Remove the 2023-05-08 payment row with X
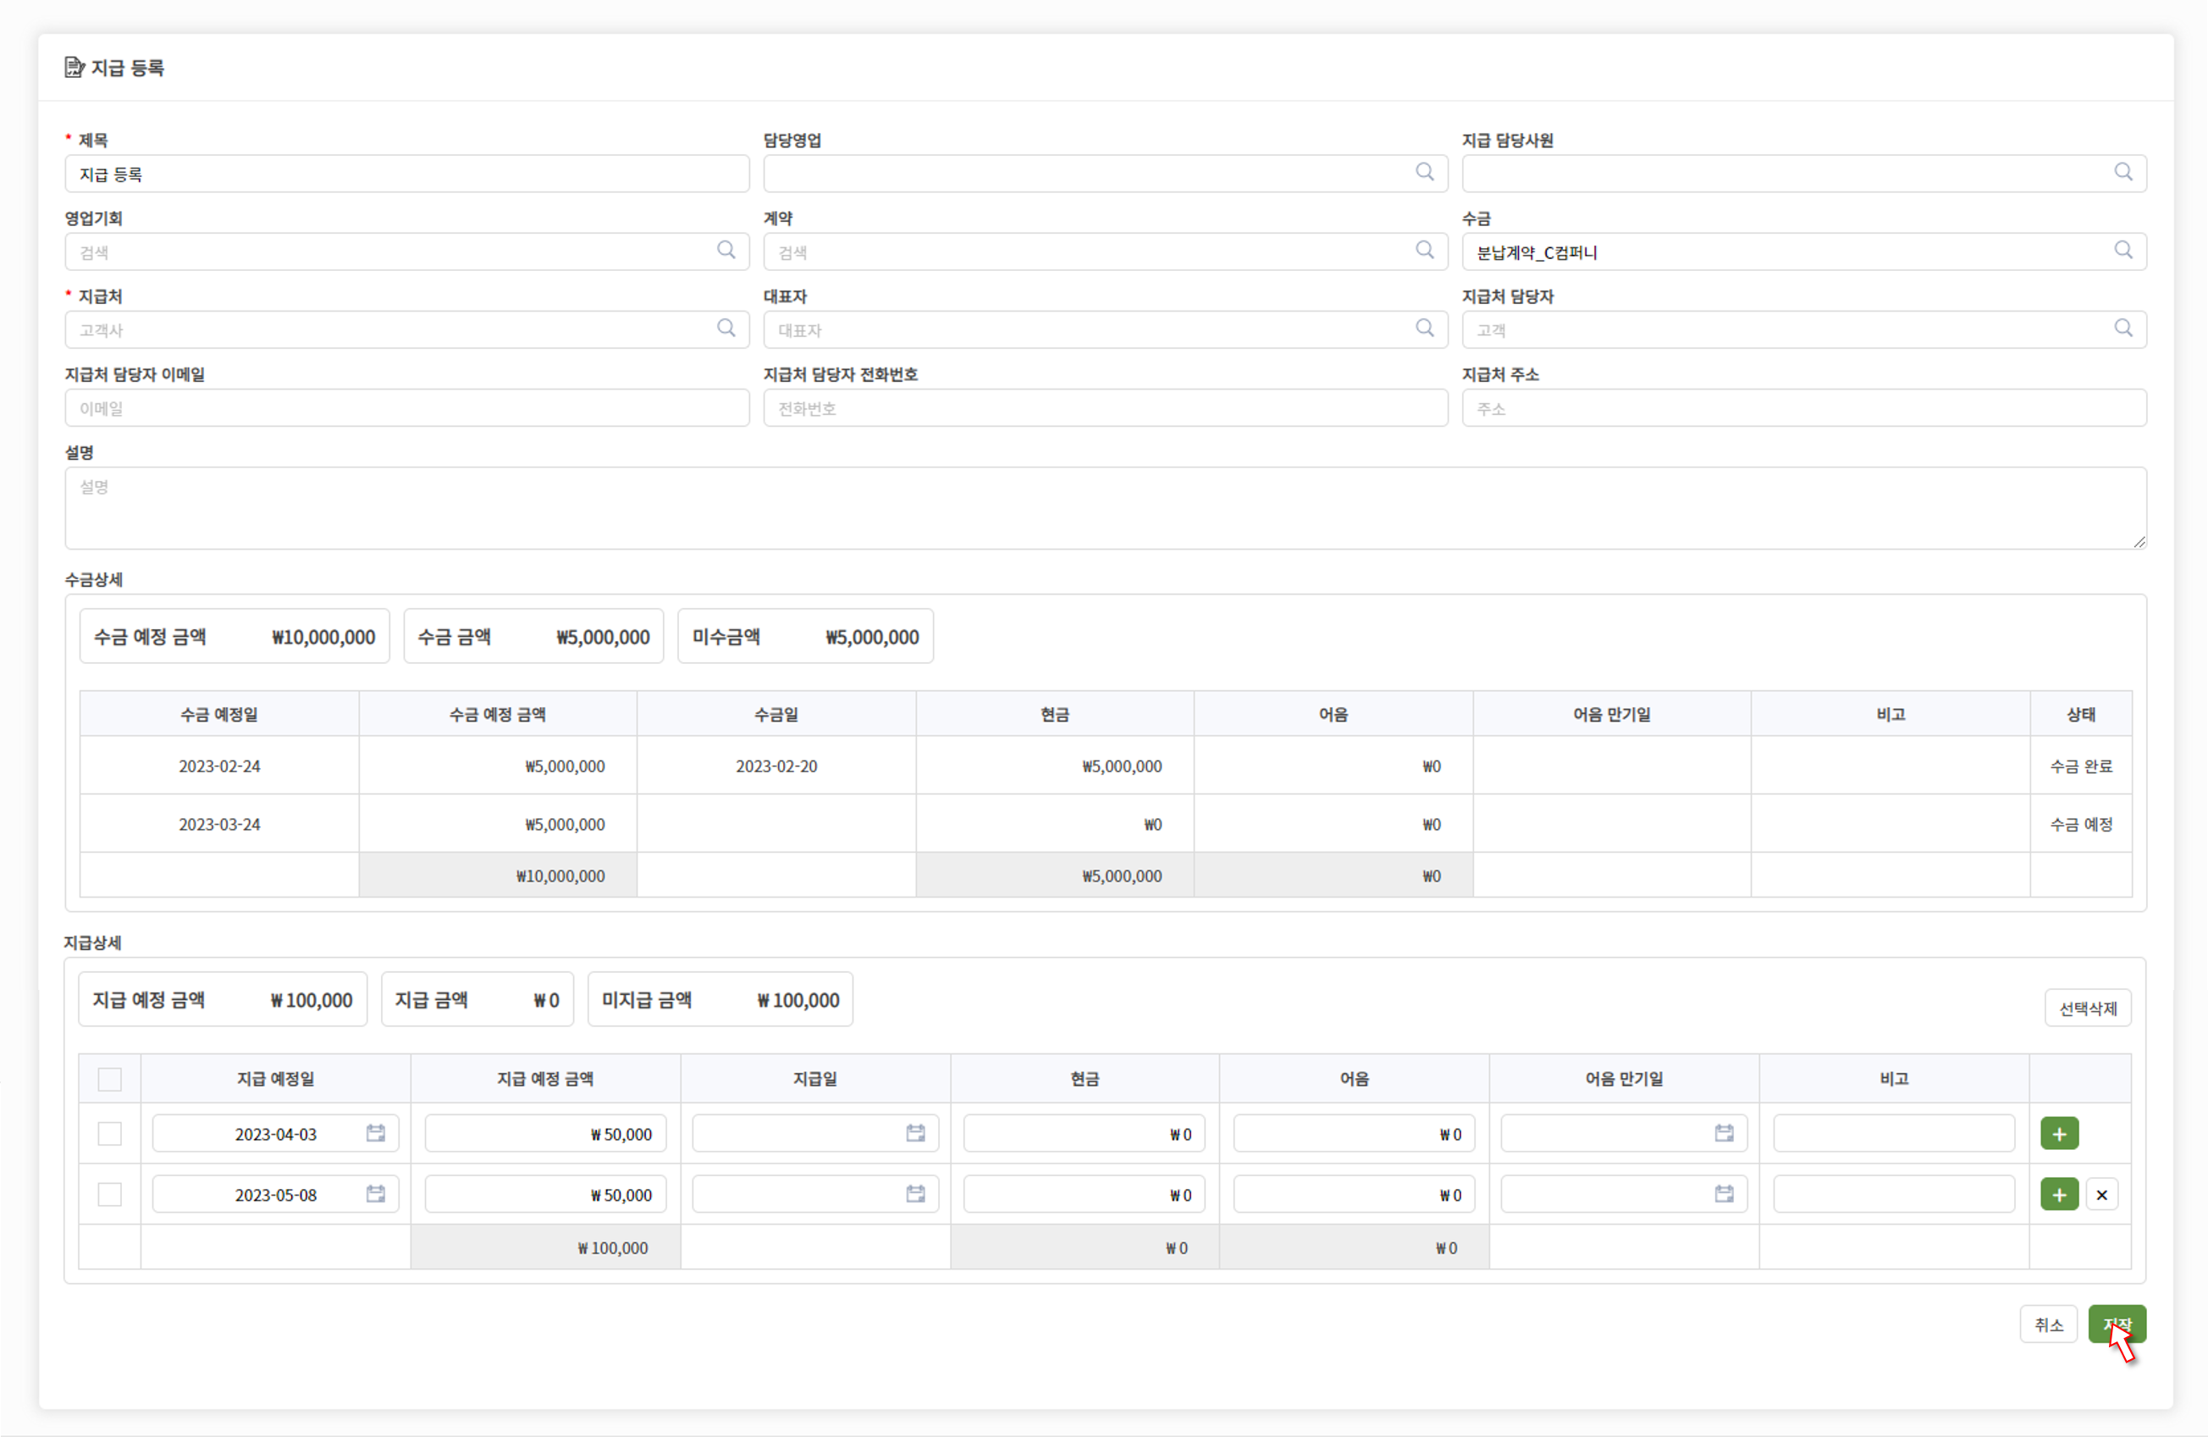The image size is (2208, 1437). [x=2102, y=1195]
